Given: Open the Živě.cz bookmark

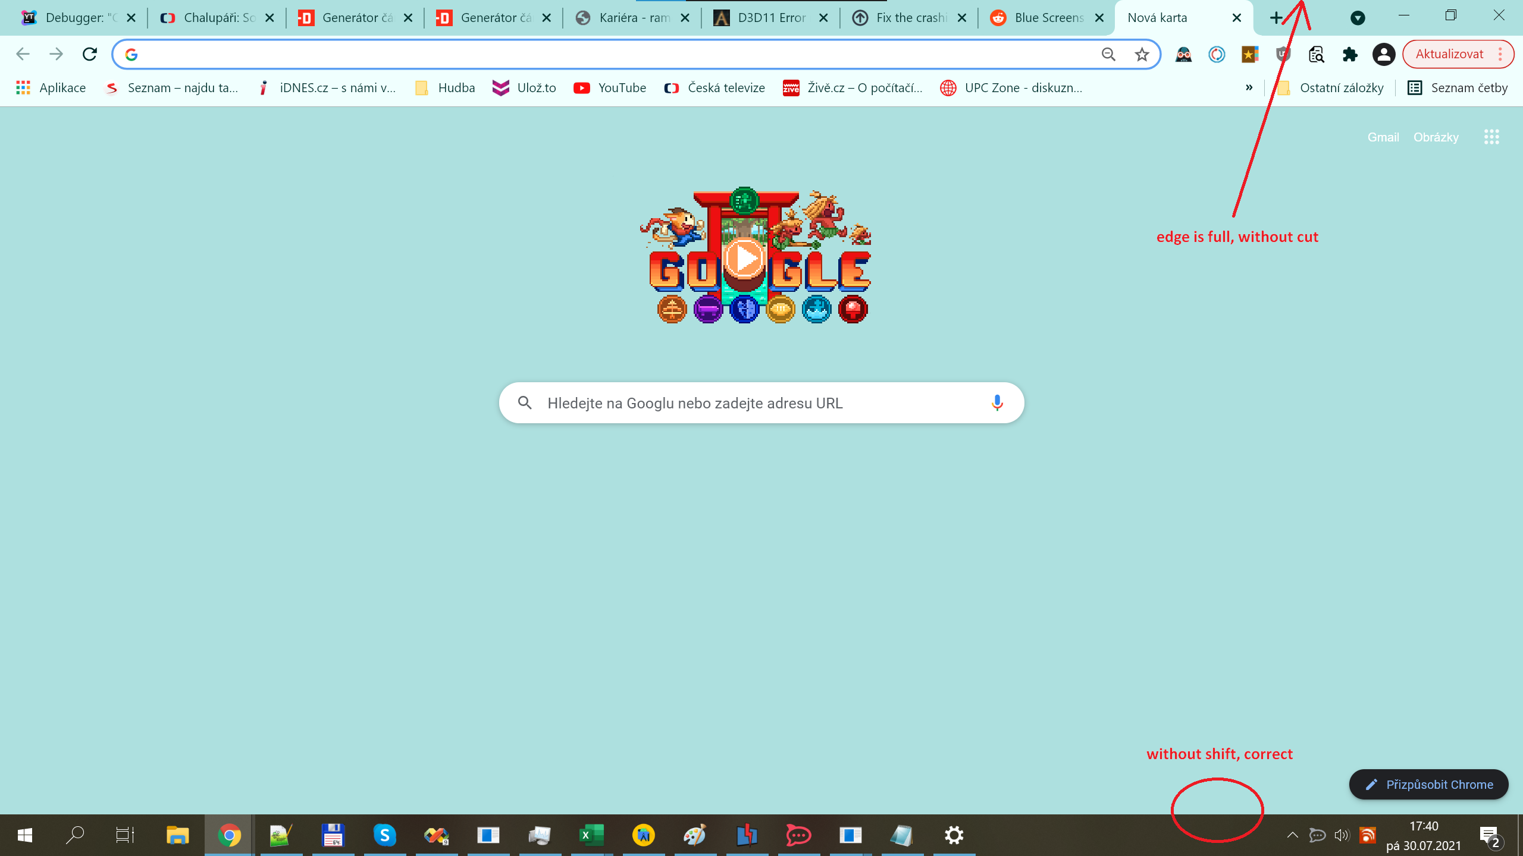Looking at the screenshot, I should (x=853, y=88).
